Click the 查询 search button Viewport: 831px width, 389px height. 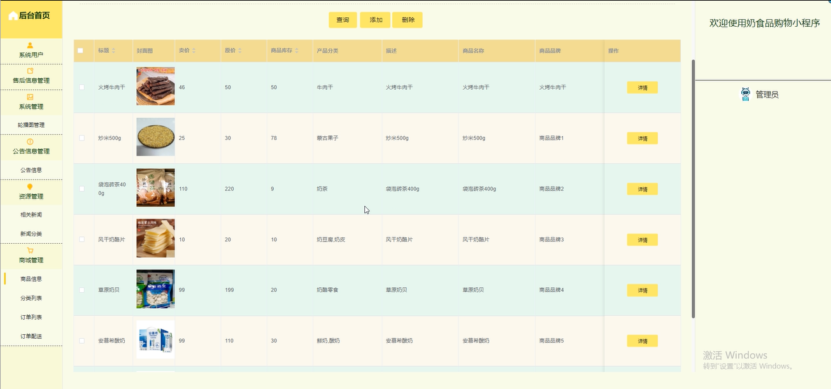pyautogui.click(x=343, y=20)
